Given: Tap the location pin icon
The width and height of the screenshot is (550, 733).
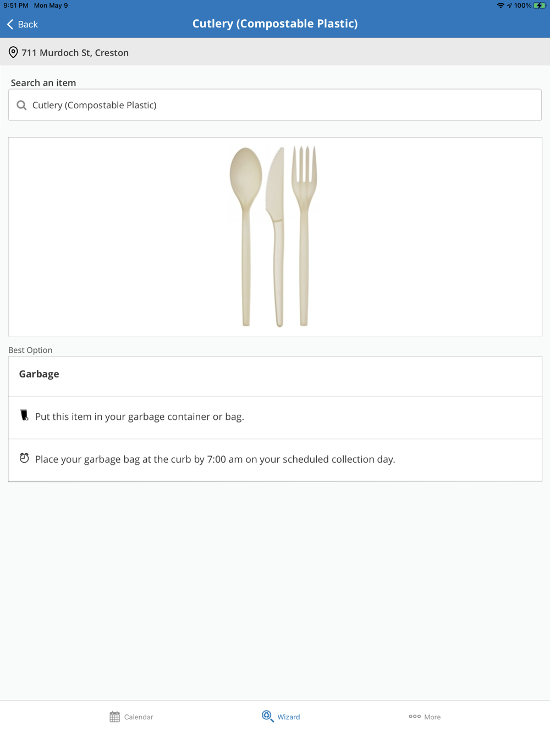Looking at the screenshot, I should pos(13,53).
